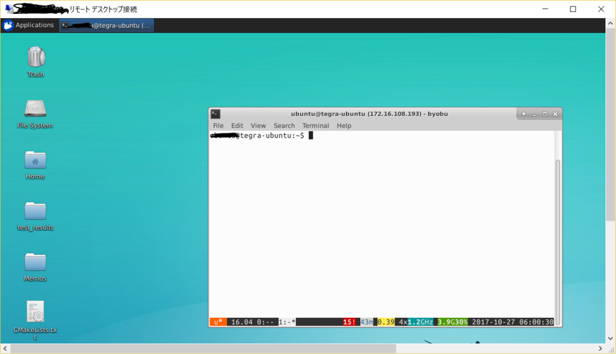This screenshot has height=354, width=616.
Task: Click the byobu window tab 0:--
Action: (x=265, y=322)
